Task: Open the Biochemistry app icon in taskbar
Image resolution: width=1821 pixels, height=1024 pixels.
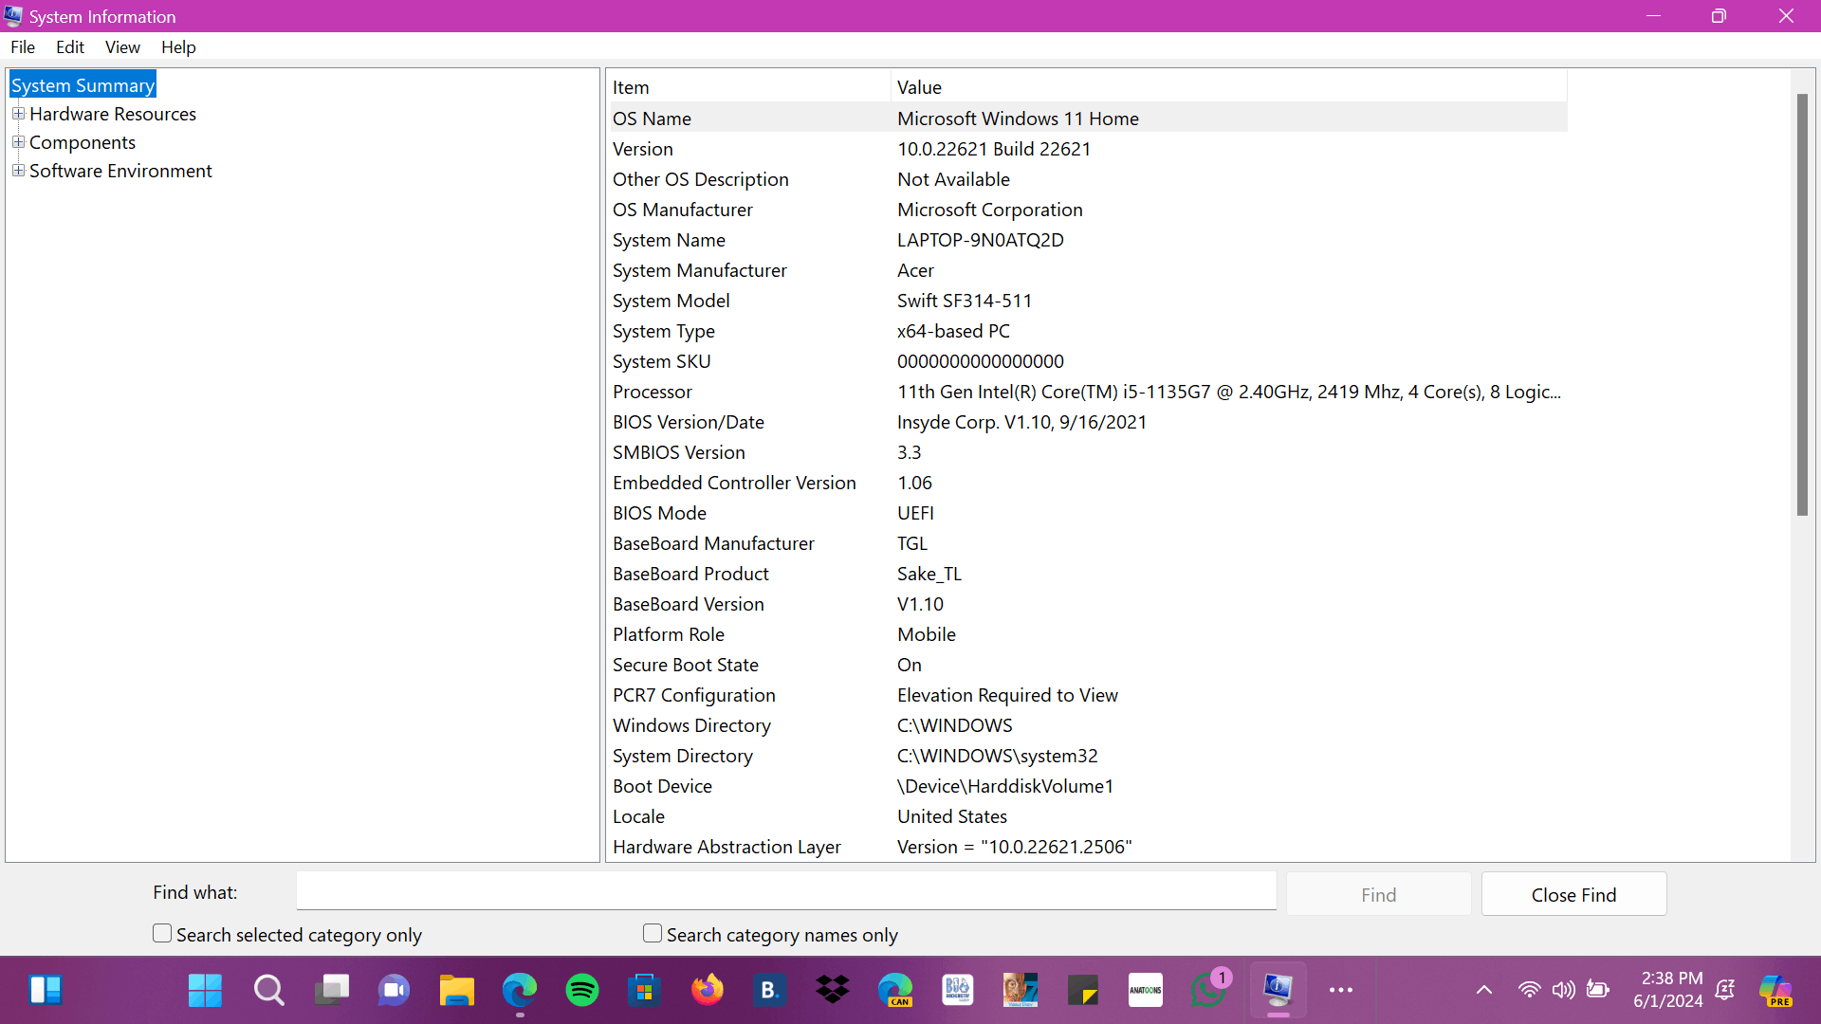Action: [957, 990]
